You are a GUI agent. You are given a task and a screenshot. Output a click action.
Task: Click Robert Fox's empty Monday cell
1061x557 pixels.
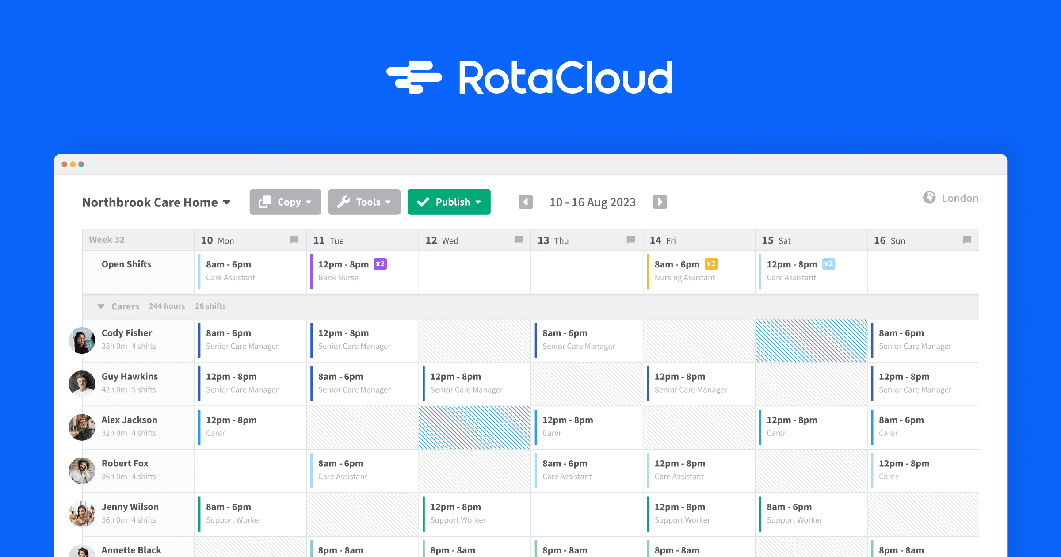pyautogui.click(x=250, y=471)
